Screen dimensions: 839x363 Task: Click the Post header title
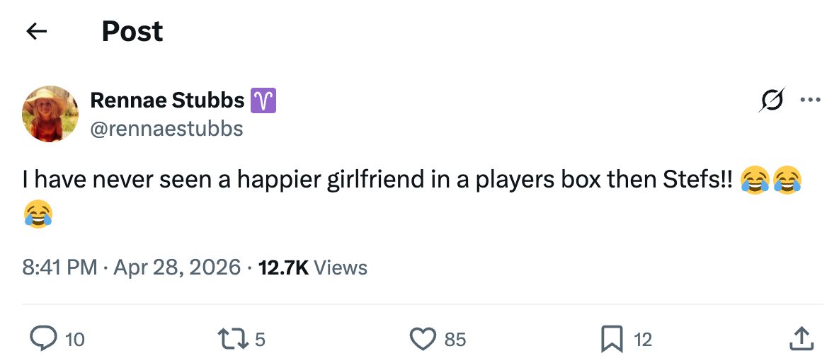132,31
